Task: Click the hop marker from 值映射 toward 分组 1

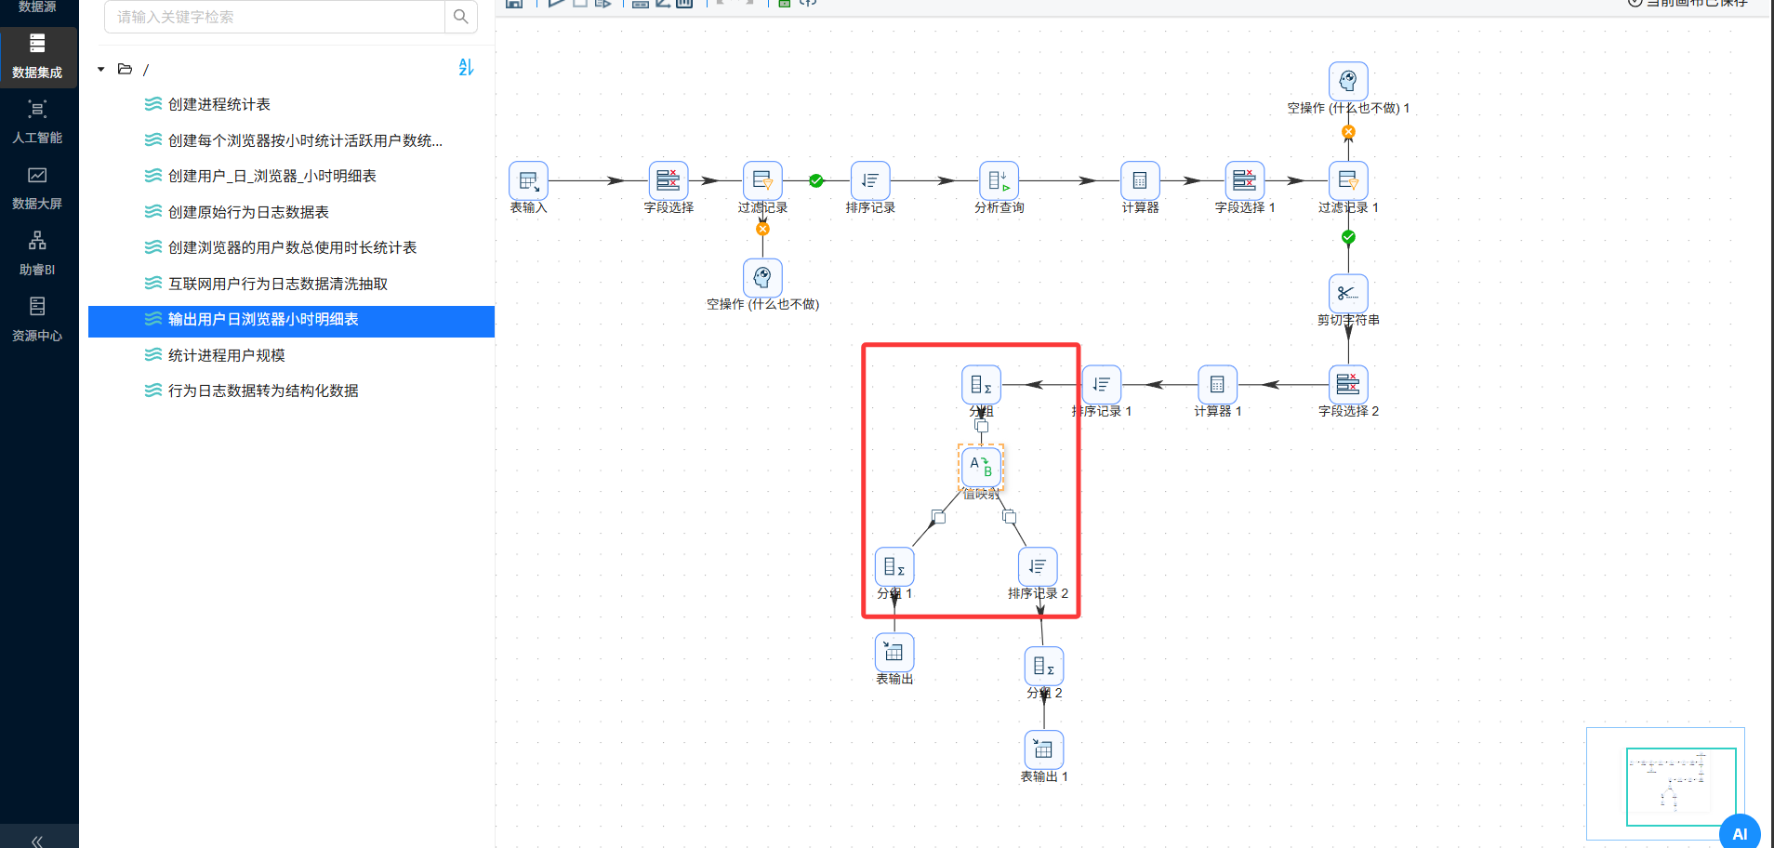Action: tap(938, 517)
